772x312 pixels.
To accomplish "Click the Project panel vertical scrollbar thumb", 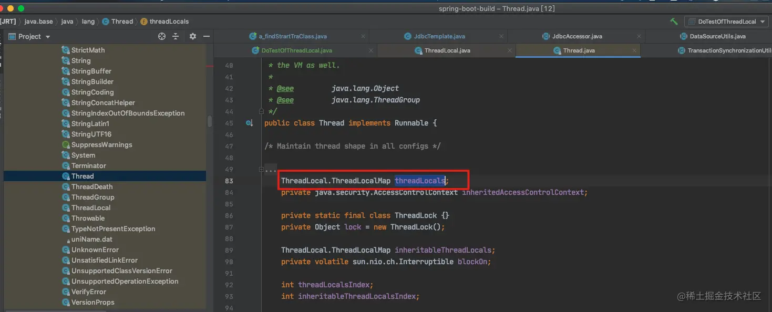I will [210, 121].
